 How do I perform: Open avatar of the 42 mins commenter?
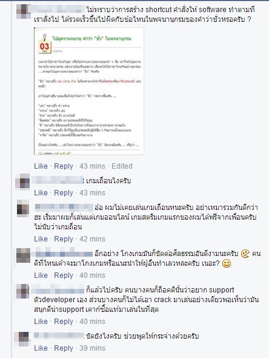pos(23,208)
